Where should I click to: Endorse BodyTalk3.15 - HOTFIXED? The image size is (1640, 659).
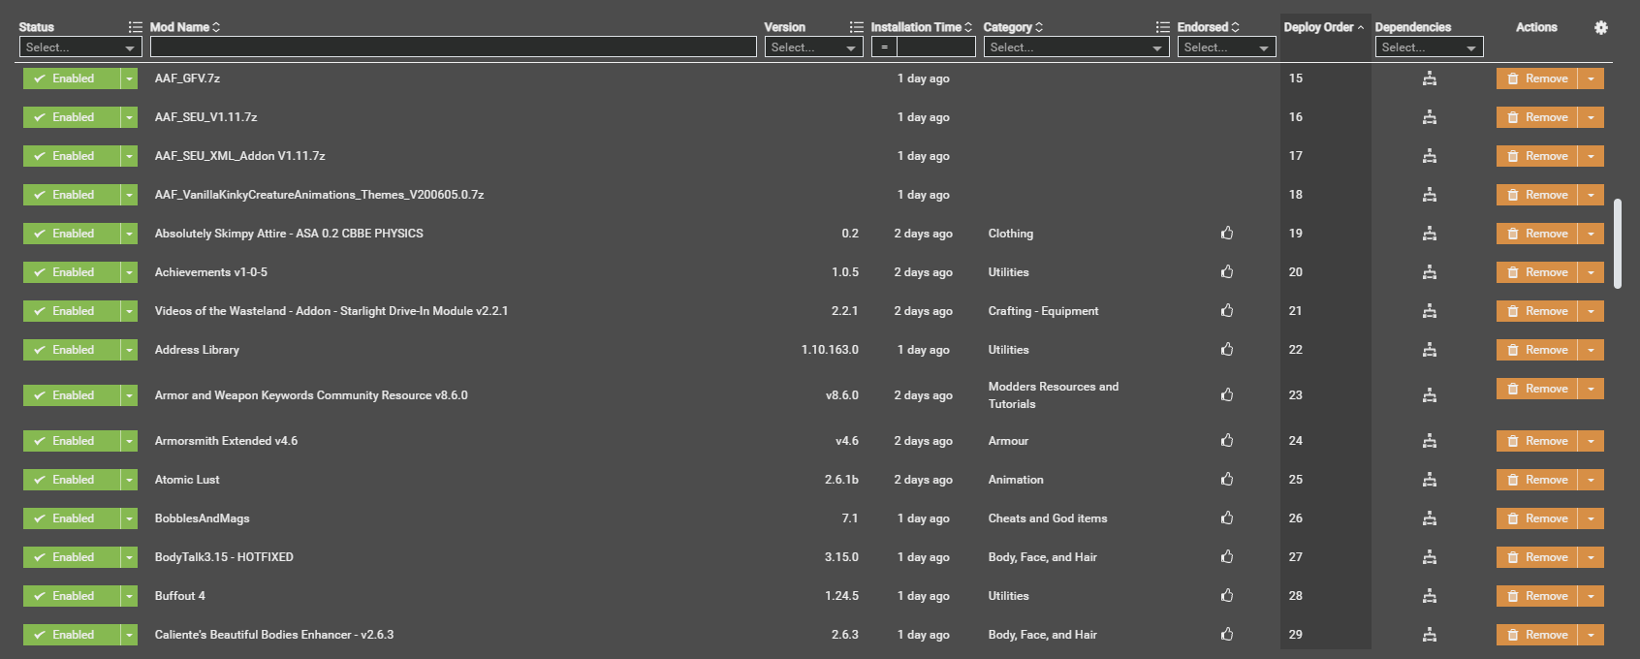[1227, 556]
